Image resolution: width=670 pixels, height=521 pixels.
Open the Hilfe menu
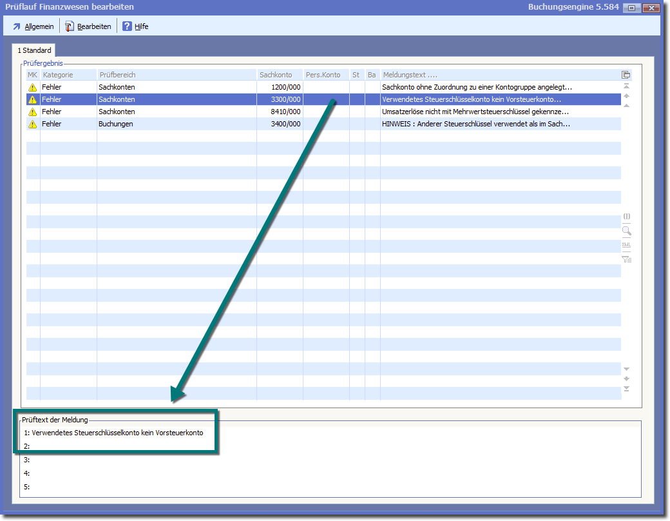pyautogui.click(x=135, y=26)
